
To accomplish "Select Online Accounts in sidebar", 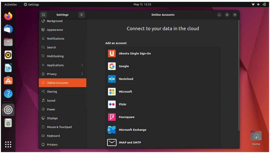I will point(62,83).
